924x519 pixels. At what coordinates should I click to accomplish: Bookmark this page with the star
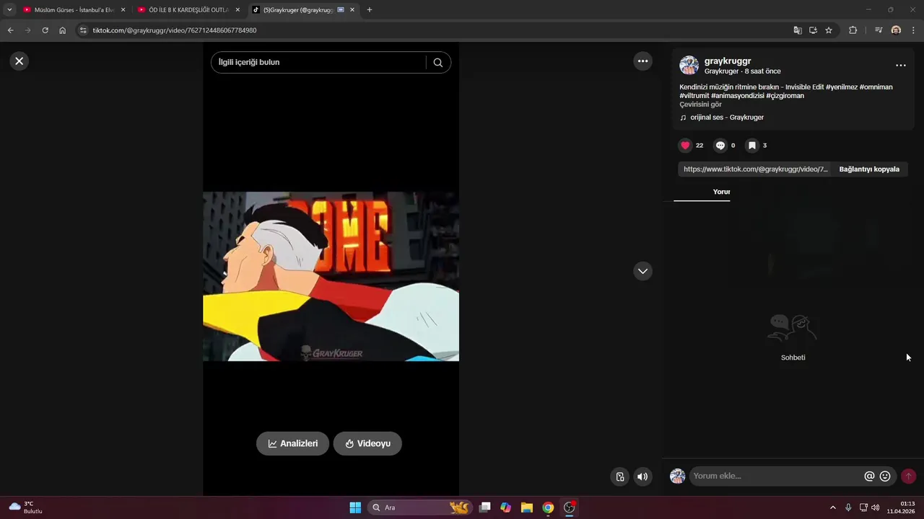coord(829,30)
